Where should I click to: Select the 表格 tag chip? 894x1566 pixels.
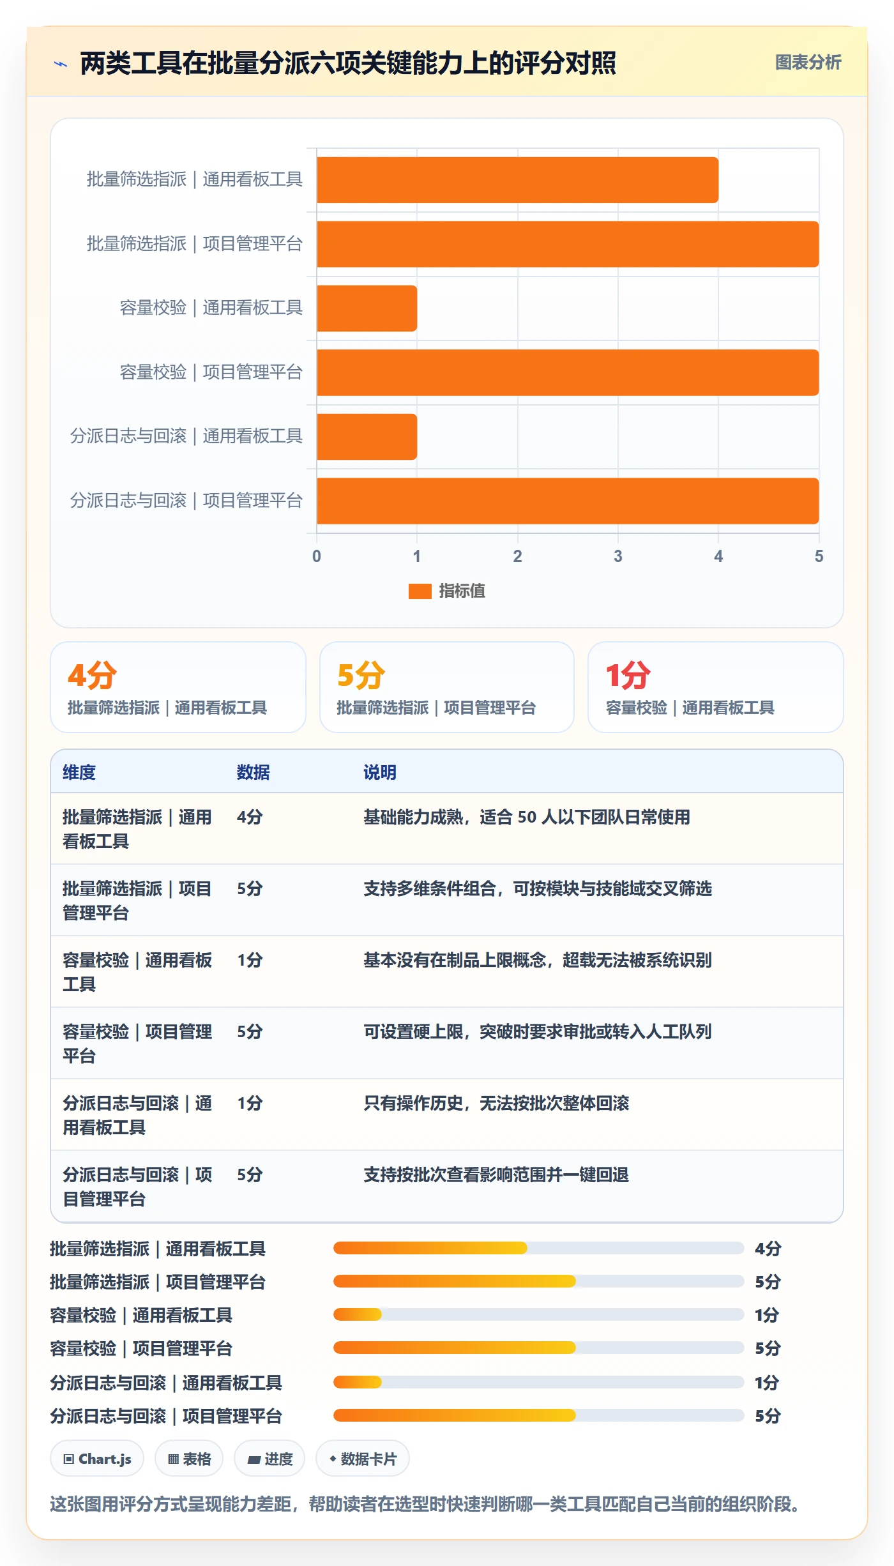pos(189,1459)
